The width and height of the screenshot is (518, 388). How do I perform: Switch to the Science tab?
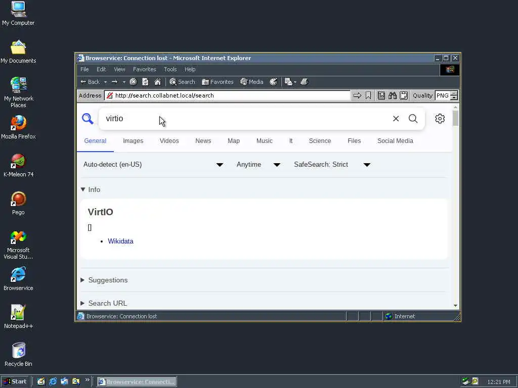coord(320,141)
